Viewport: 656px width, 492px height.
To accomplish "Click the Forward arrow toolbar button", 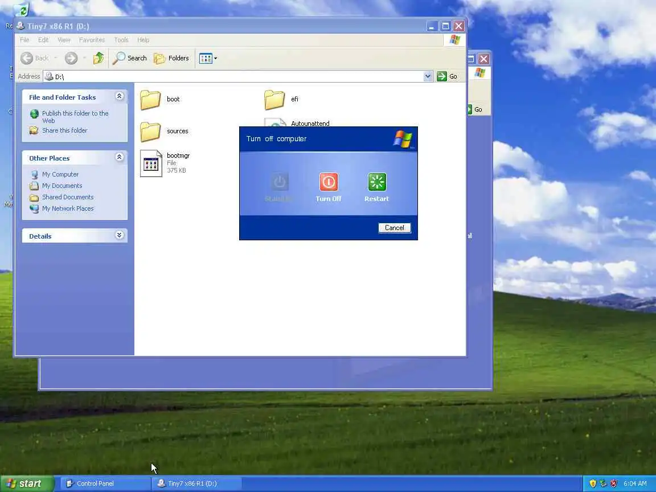I will coord(71,58).
